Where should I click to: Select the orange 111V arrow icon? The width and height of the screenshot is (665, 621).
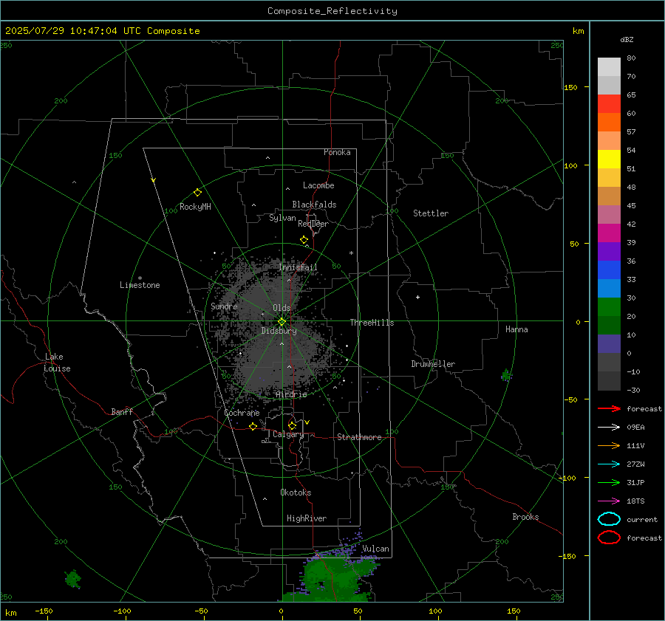(x=609, y=445)
